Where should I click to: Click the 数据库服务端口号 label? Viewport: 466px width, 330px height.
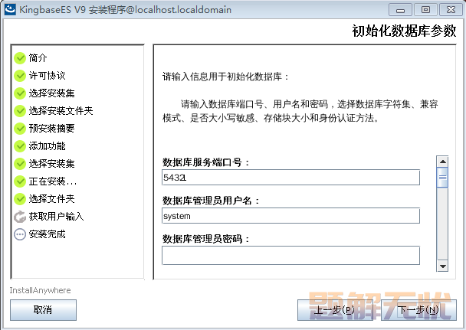205,162
